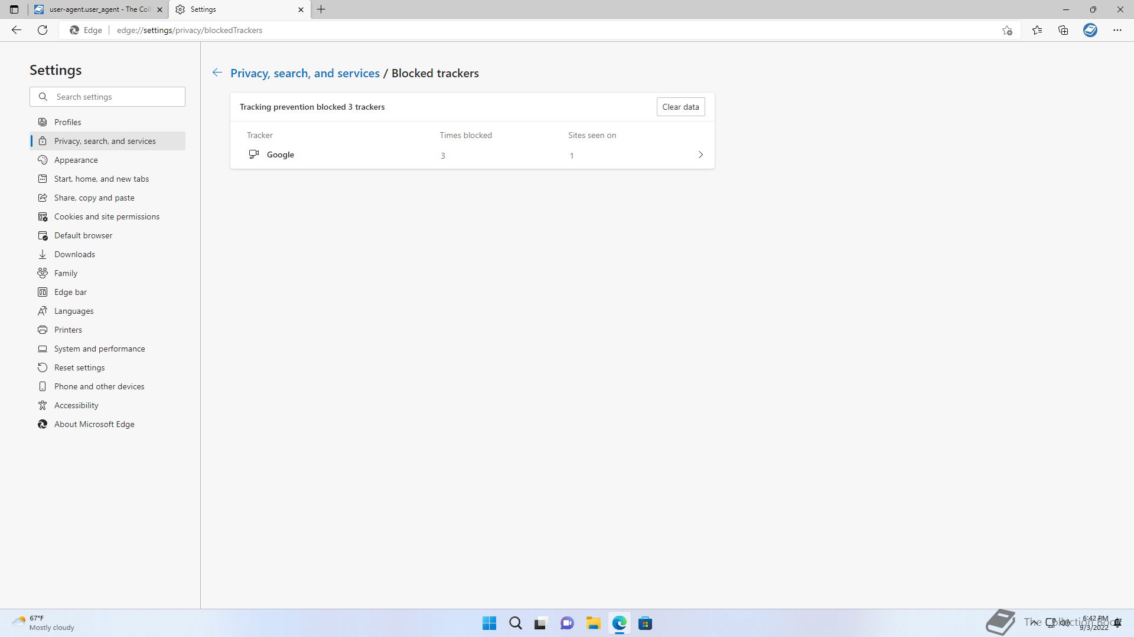This screenshot has width=1134, height=637.
Task: Open Privacy, search, and services breadcrumb link
Action: [x=305, y=73]
